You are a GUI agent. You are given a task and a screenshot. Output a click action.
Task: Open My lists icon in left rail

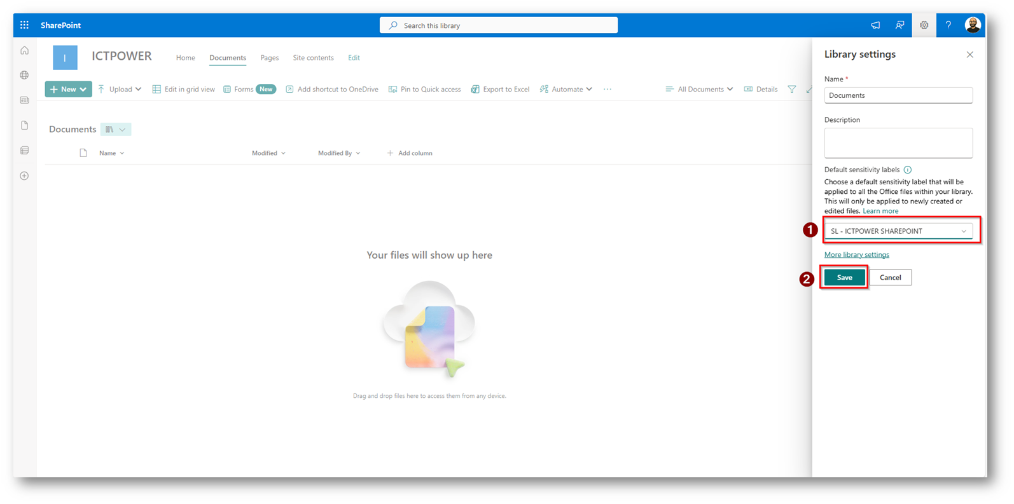(24, 151)
